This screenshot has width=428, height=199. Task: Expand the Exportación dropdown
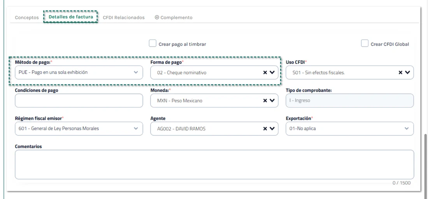pyautogui.click(x=350, y=129)
